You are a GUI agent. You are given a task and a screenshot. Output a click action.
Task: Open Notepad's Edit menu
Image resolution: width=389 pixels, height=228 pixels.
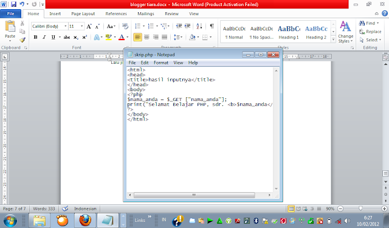[145, 63]
